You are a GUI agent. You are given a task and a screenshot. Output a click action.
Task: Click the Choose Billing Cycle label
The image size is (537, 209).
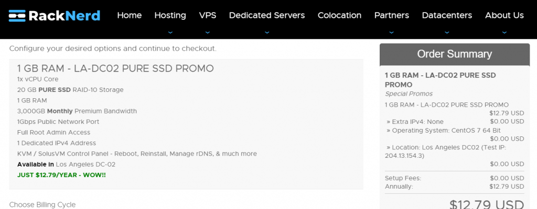point(42,205)
